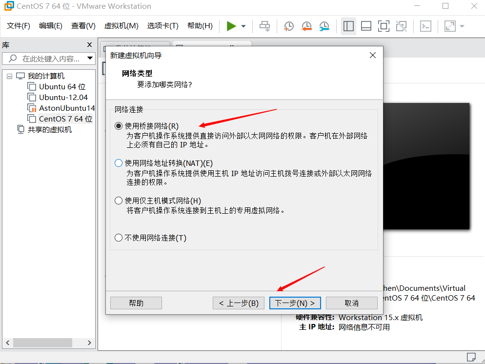Viewport: 485px width, 364px height.
Task: Open the power options dropdown arrow
Action: [x=243, y=26]
